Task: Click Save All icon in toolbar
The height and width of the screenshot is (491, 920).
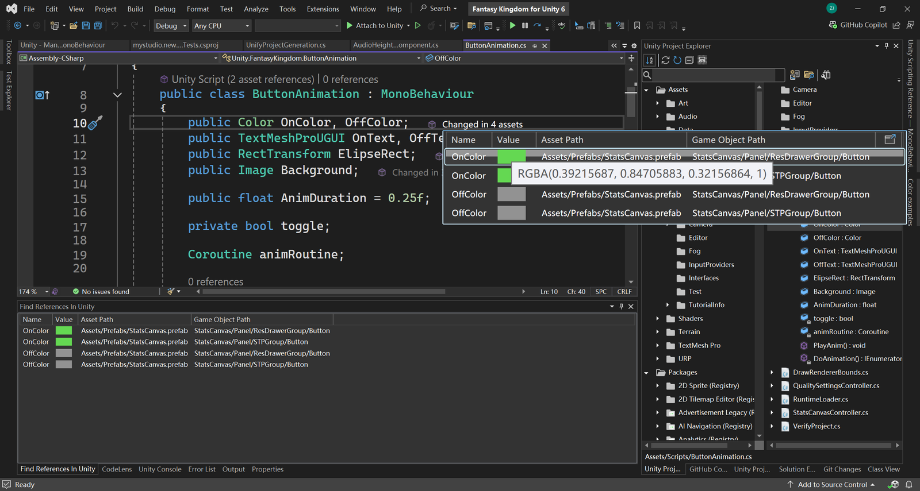Action: (x=98, y=25)
